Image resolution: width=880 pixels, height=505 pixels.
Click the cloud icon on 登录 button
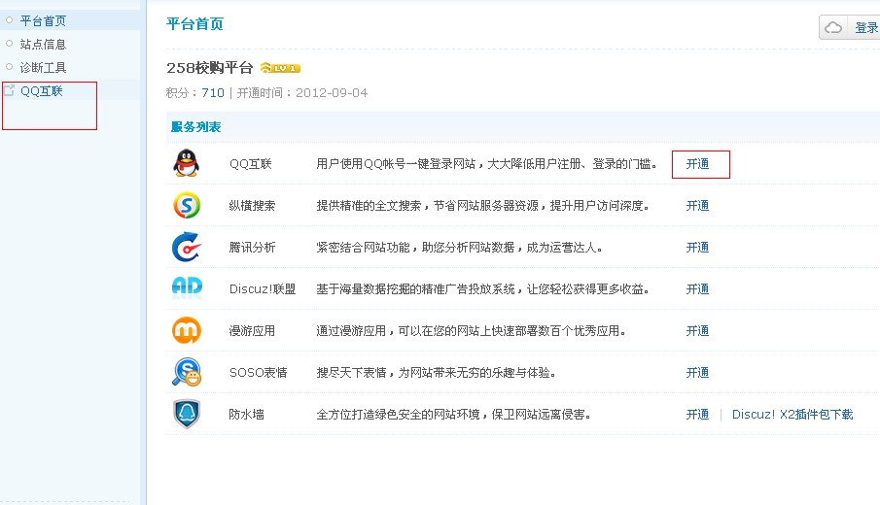[833, 27]
